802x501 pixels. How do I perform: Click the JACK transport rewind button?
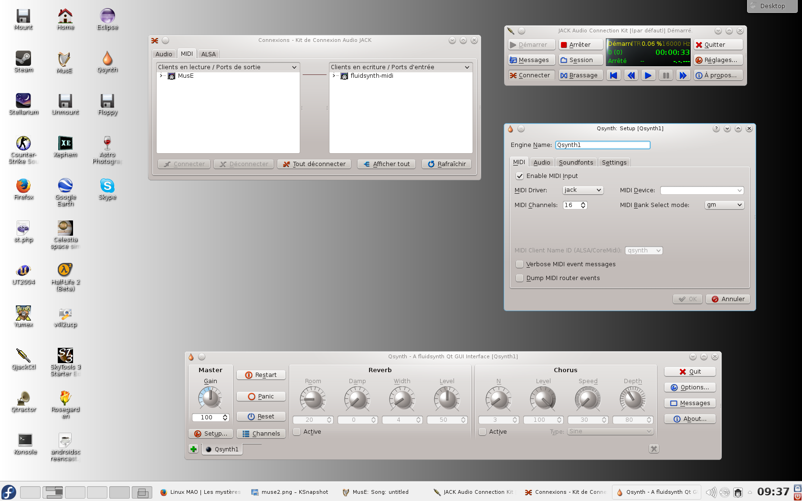pos(631,75)
